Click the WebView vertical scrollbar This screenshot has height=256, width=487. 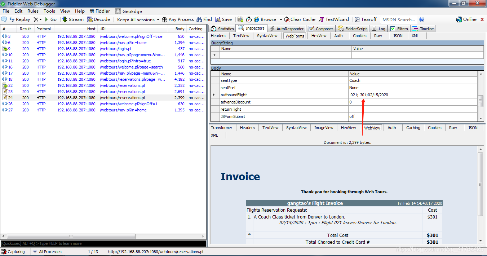[x=480, y=195]
